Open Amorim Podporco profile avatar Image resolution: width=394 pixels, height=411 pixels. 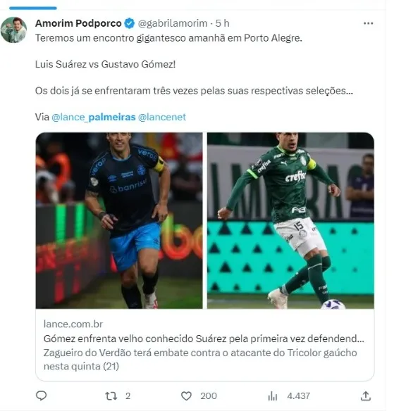pos(13,30)
